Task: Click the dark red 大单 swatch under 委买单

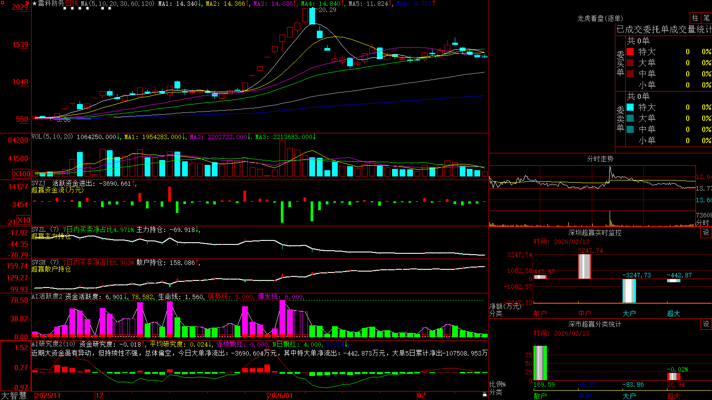Action: click(630, 63)
